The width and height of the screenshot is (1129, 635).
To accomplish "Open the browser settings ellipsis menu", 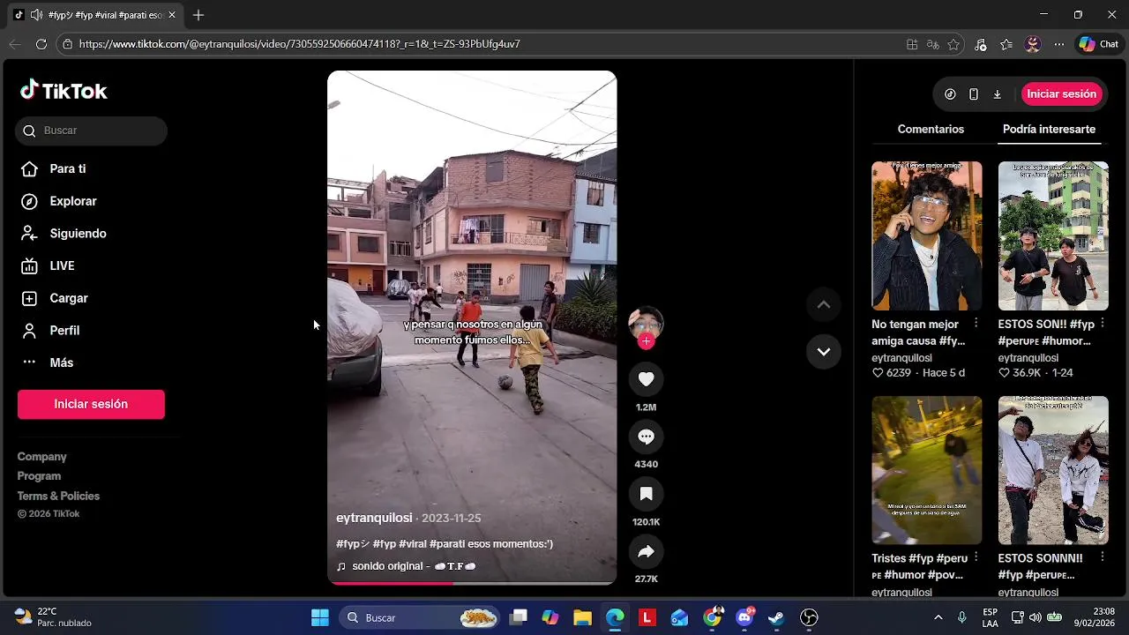I will tap(1059, 44).
